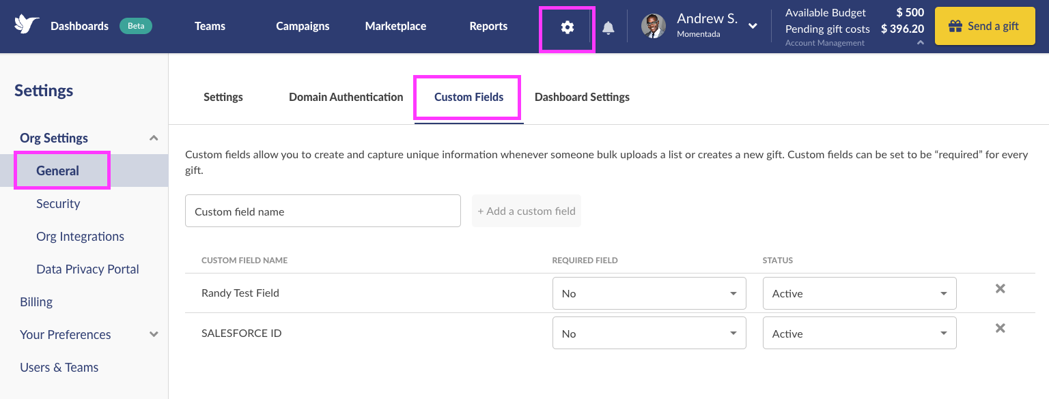1049x399 pixels.
Task: Switch to Domain Authentication tab
Action: (x=346, y=97)
